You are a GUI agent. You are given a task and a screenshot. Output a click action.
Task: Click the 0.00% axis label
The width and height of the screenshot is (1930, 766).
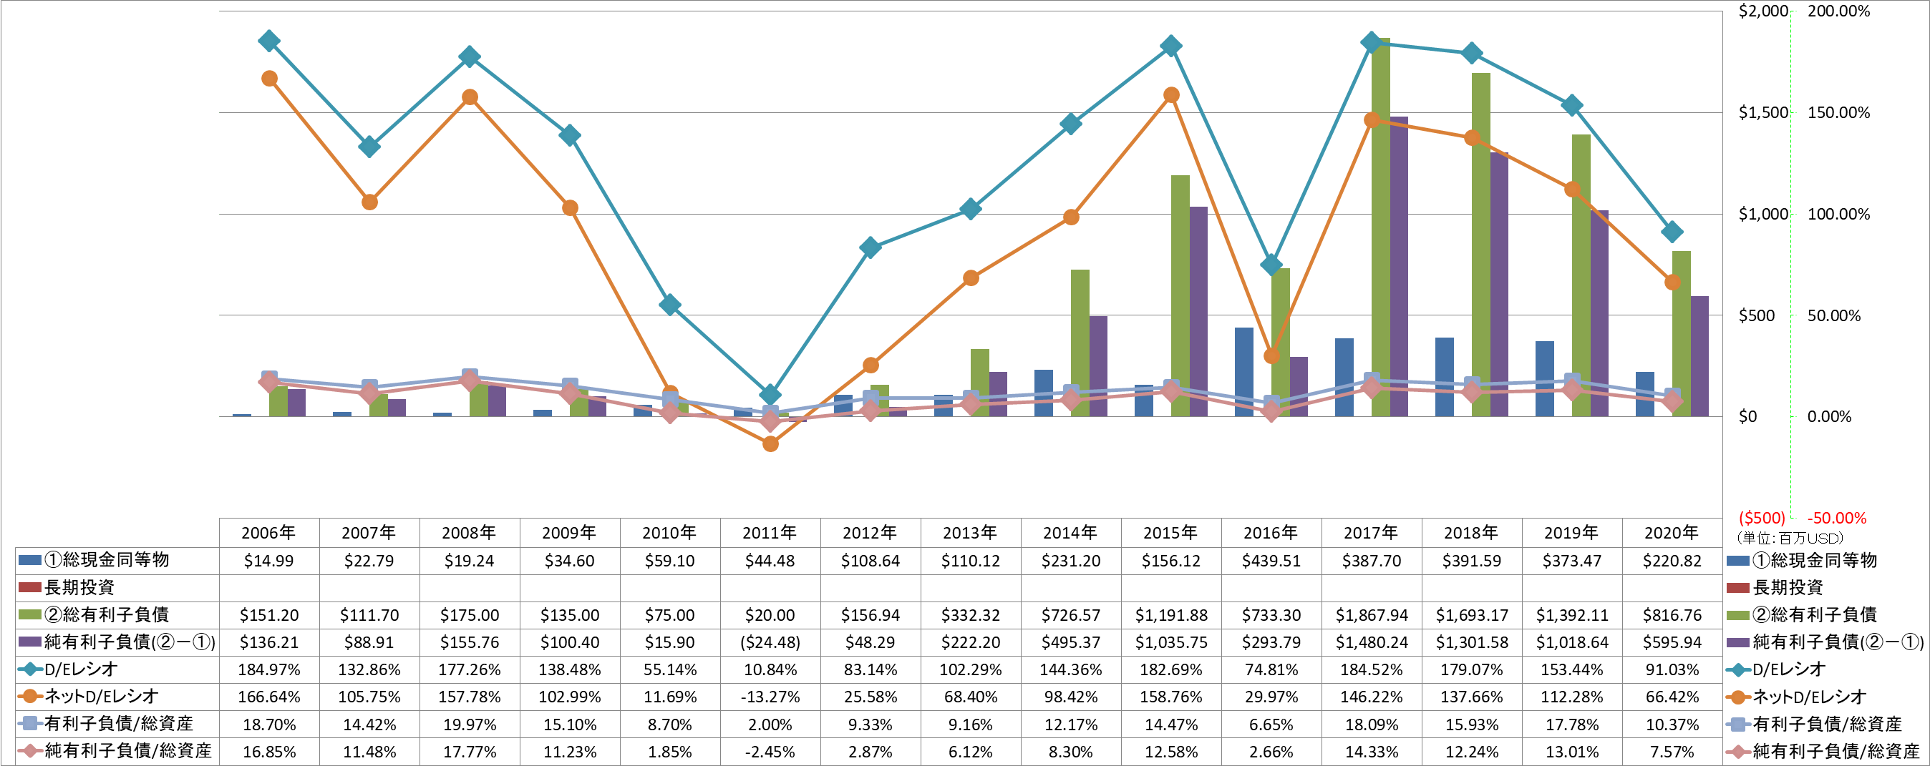pos(1829,417)
